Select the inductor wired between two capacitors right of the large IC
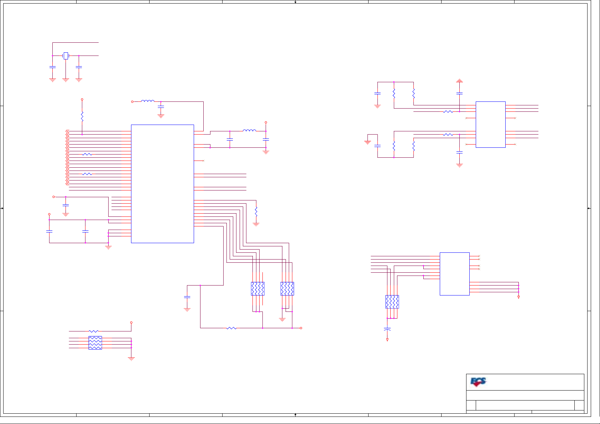The height and width of the screenshot is (424, 600). [249, 131]
